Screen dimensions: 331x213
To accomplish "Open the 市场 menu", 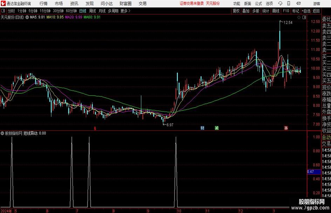I will [59, 3].
